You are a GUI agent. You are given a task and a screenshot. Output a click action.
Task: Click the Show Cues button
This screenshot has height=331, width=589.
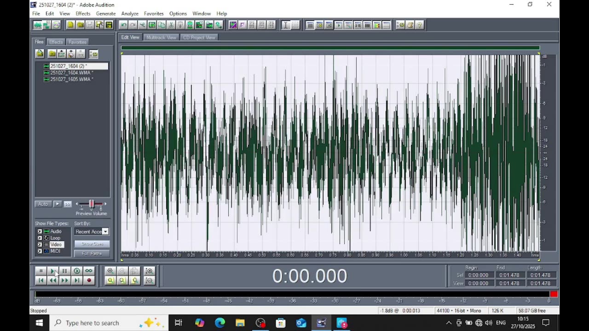pyautogui.click(x=92, y=244)
